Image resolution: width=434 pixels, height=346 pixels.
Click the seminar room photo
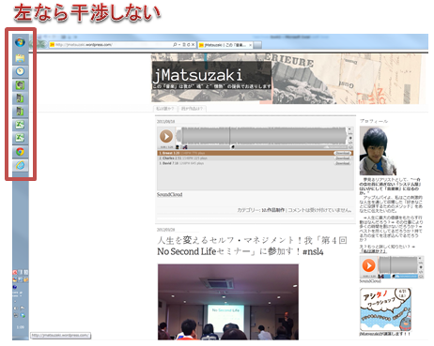(228, 302)
